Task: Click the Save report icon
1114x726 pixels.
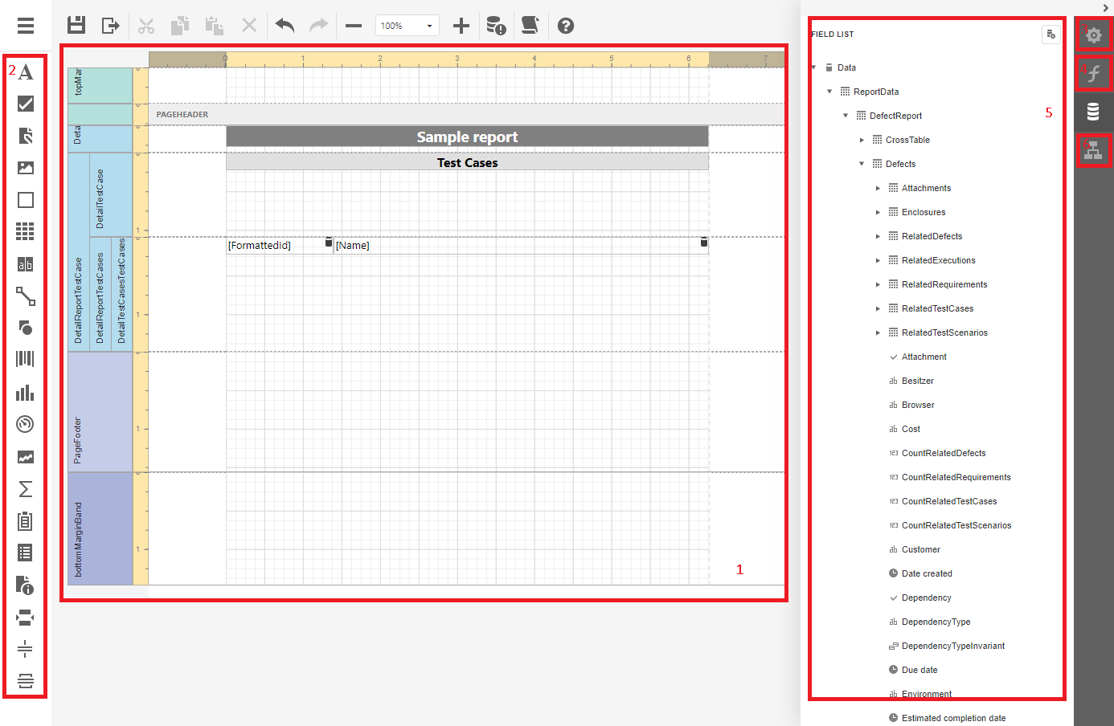Action: click(x=76, y=26)
